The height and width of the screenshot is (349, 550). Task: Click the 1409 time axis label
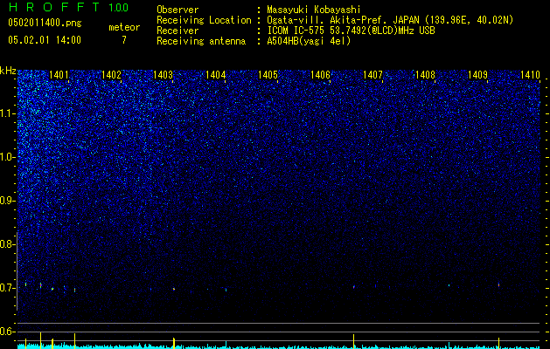tap(477, 75)
